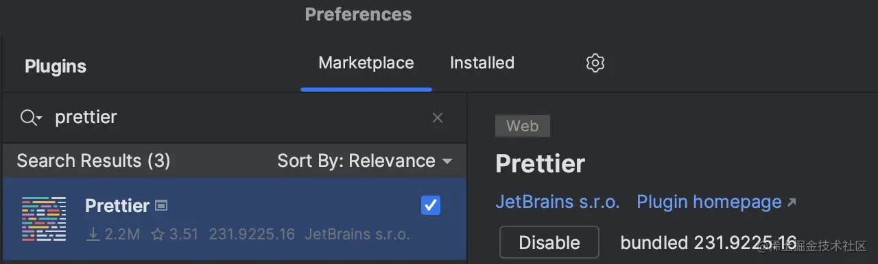Clear the prettier search text
Viewport: 878px width, 264px height.
click(x=438, y=118)
